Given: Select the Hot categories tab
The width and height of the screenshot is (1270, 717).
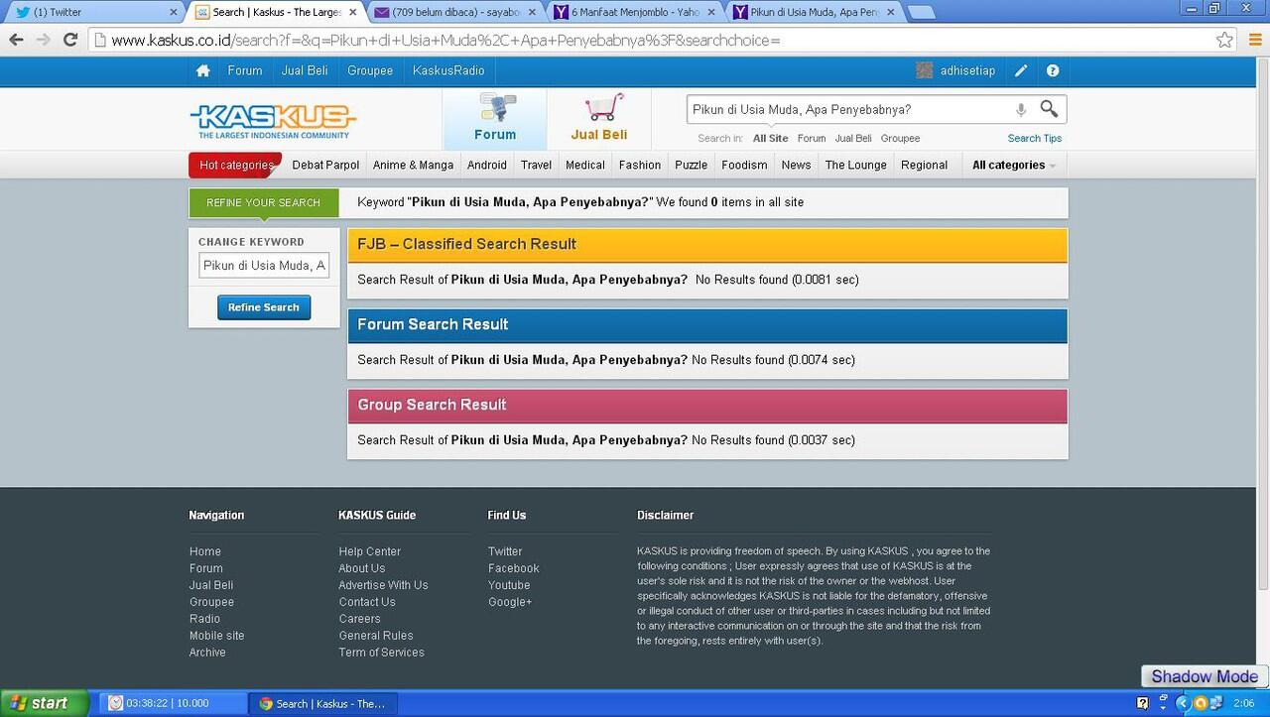Looking at the screenshot, I should (x=235, y=165).
